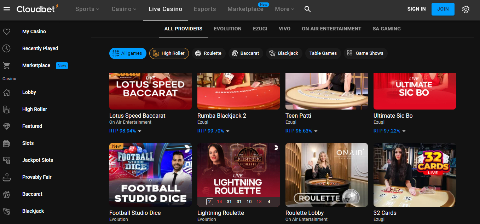480x224 pixels.
Task: Open the 32 Cards game thumbnail
Action: [x=415, y=175]
